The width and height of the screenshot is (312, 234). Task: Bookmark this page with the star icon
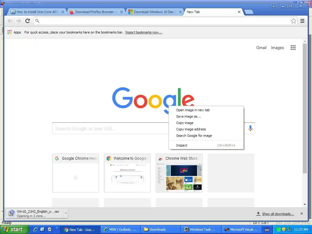point(293,21)
